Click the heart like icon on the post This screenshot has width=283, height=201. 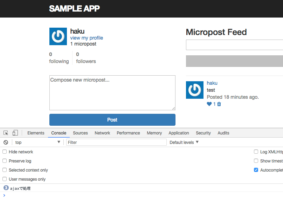coord(209,104)
